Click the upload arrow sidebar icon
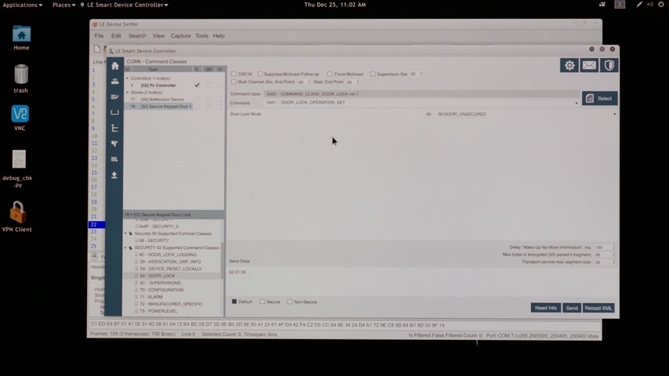 pyautogui.click(x=115, y=175)
